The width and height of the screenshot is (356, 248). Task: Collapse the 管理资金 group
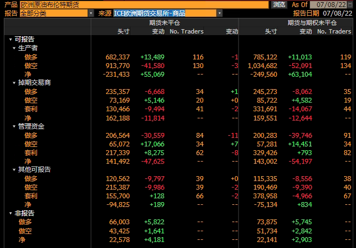tap(14, 126)
